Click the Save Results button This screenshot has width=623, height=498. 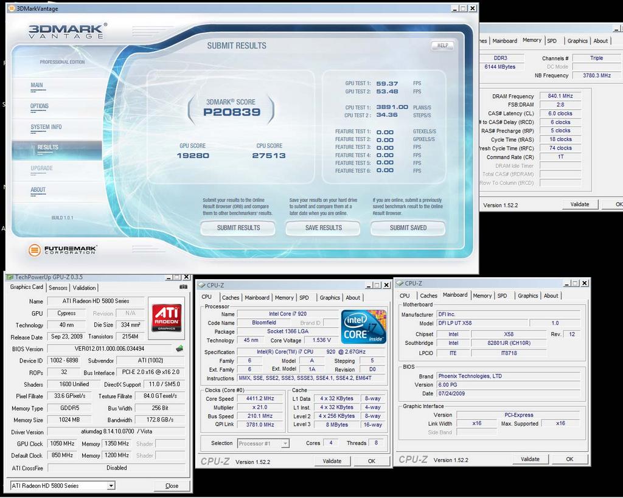(323, 228)
